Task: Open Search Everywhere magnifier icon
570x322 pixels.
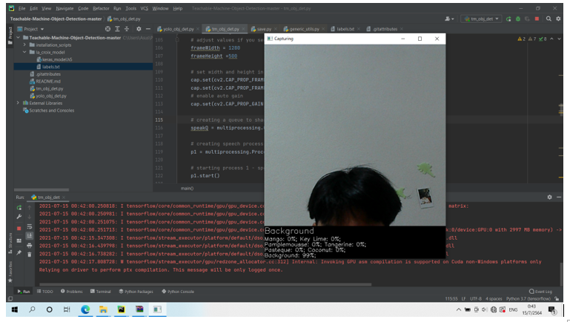Action: [549, 19]
